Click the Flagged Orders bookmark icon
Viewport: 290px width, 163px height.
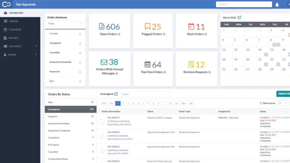147,26
